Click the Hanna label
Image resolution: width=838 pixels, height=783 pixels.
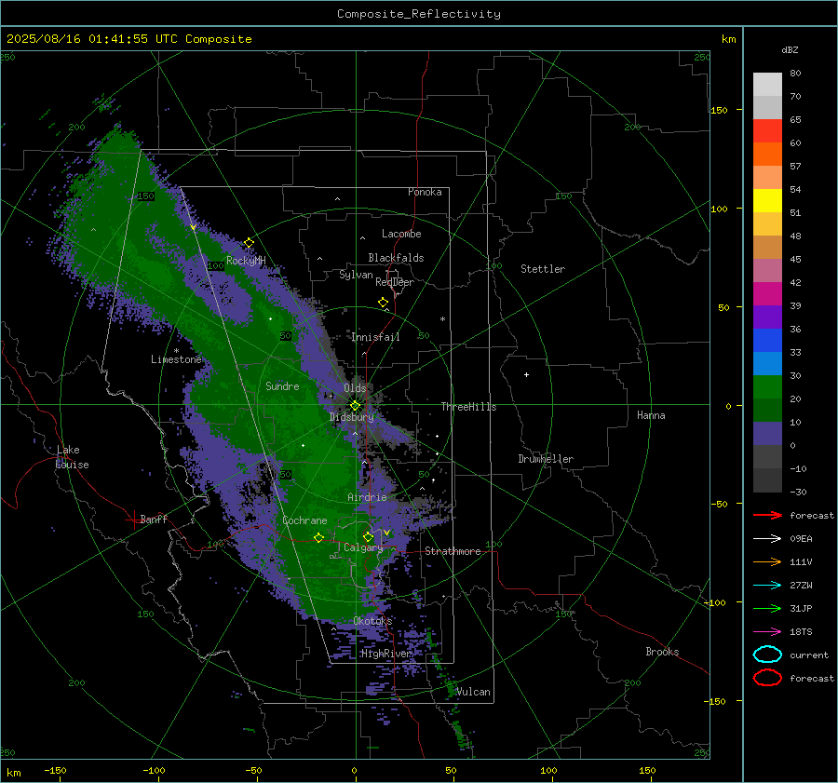point(651,415)
